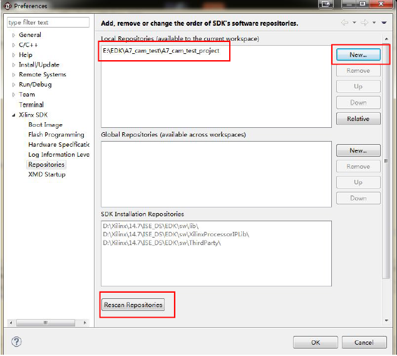Select the Terminal preferences item
The image size is (397, 356).
pyautogui.click(x=31, y=105)
